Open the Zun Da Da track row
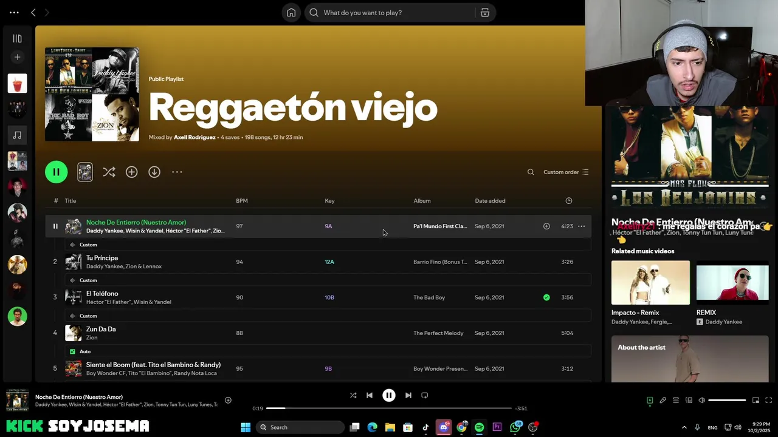Viewport: 778px width, 437px height. point(319,333)
